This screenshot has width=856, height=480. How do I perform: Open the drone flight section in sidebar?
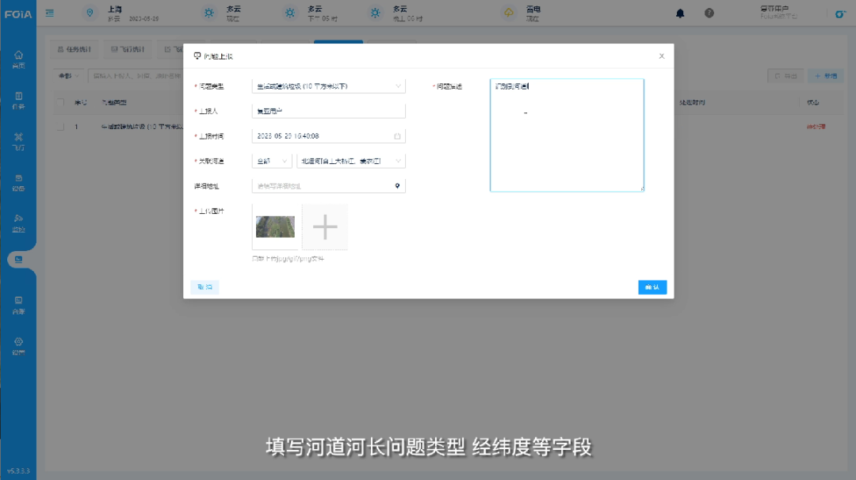point(18,140)
